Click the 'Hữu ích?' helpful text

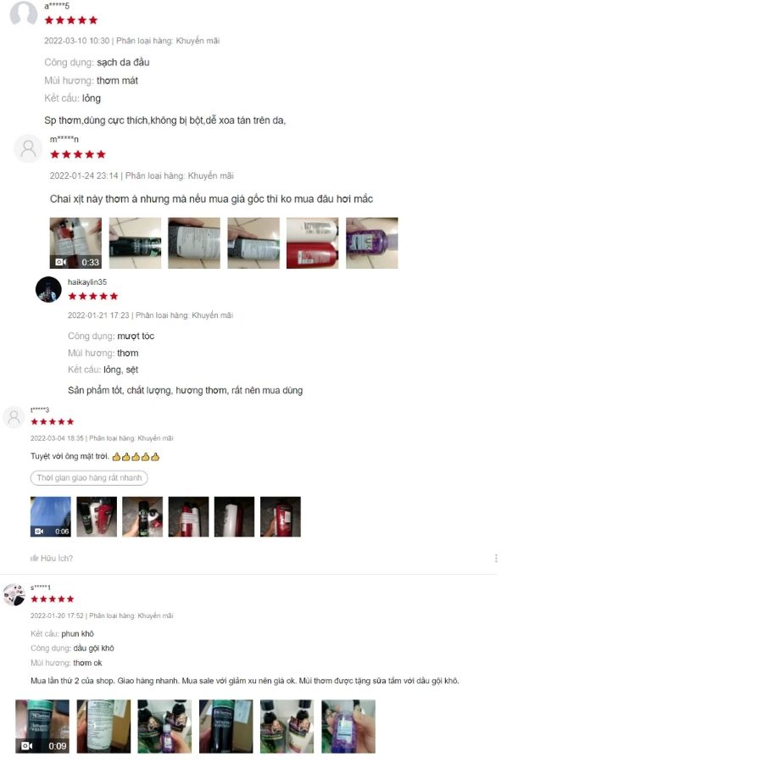[x=57, y=558]
